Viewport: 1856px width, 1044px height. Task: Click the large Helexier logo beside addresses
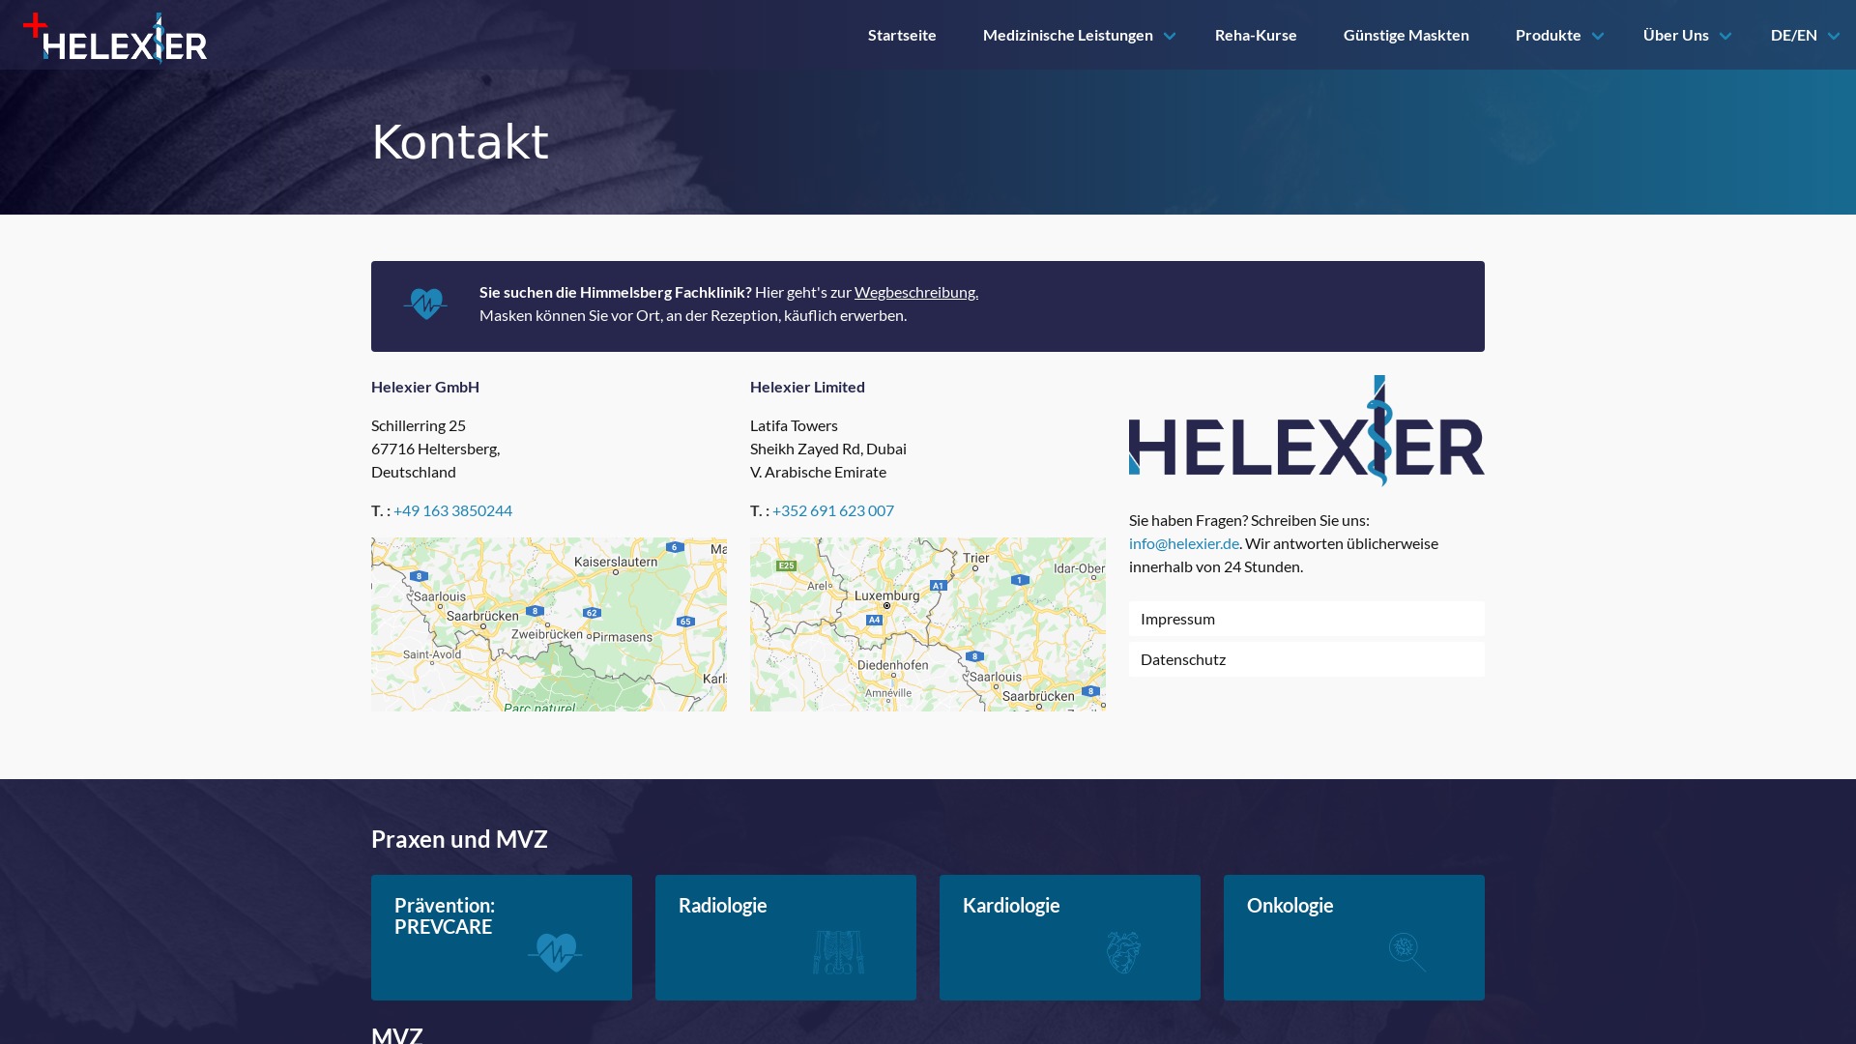[1307, 430]
